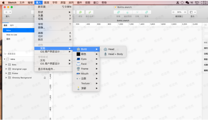208x120 pixels.
Task: Click the WeChat menu bar icon
Action: 187,3
